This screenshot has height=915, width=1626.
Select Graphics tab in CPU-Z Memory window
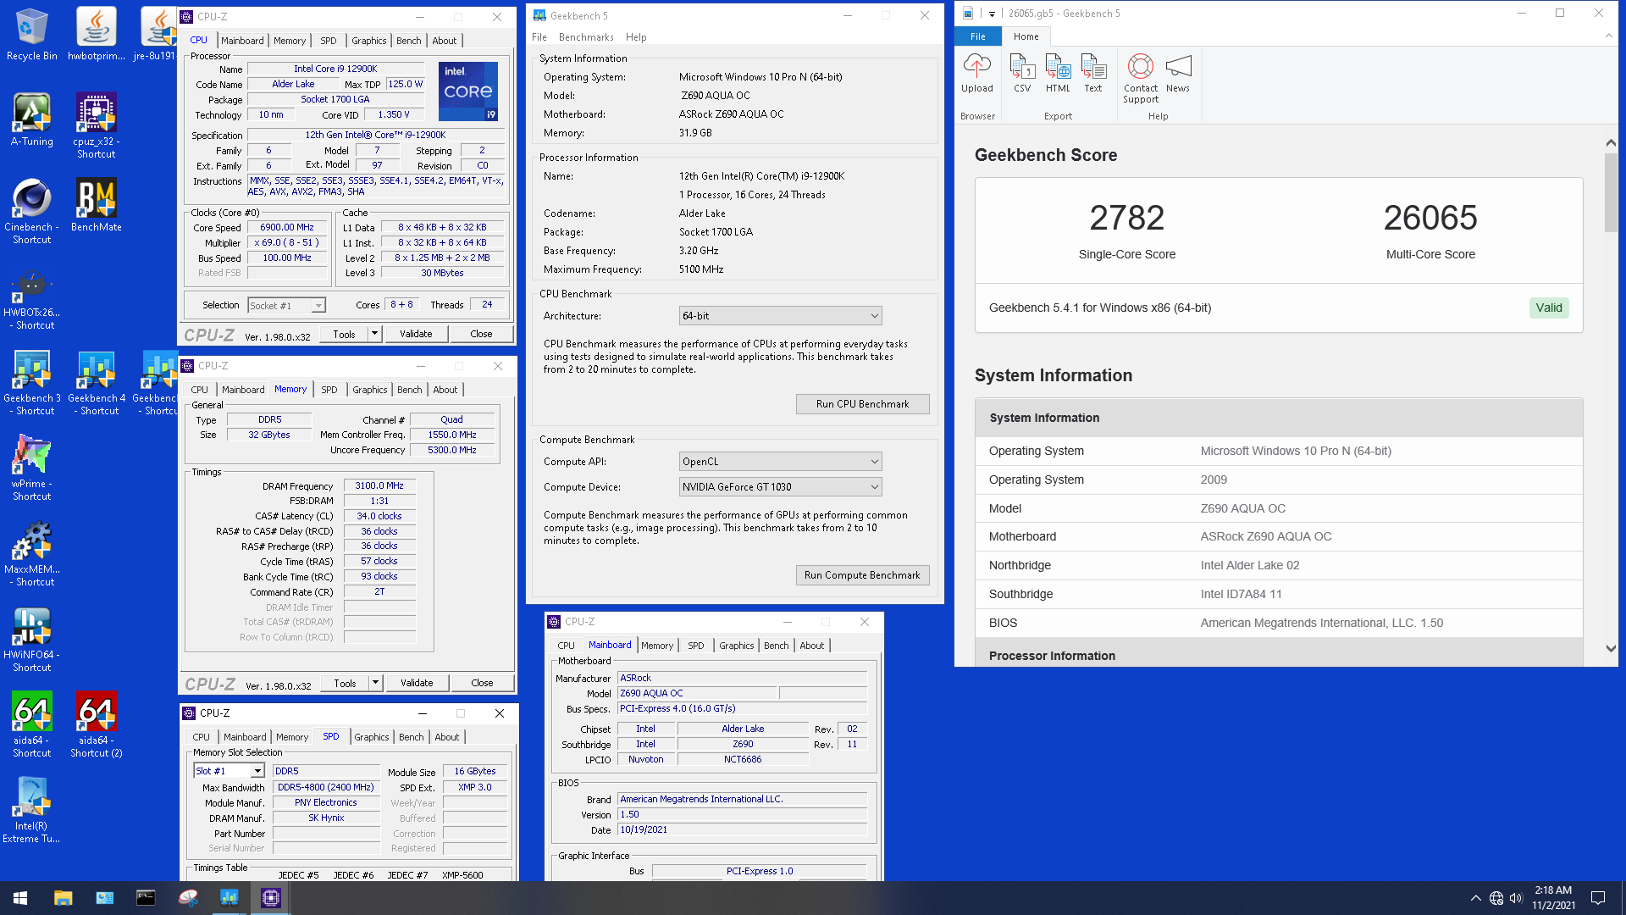[370, 390]
